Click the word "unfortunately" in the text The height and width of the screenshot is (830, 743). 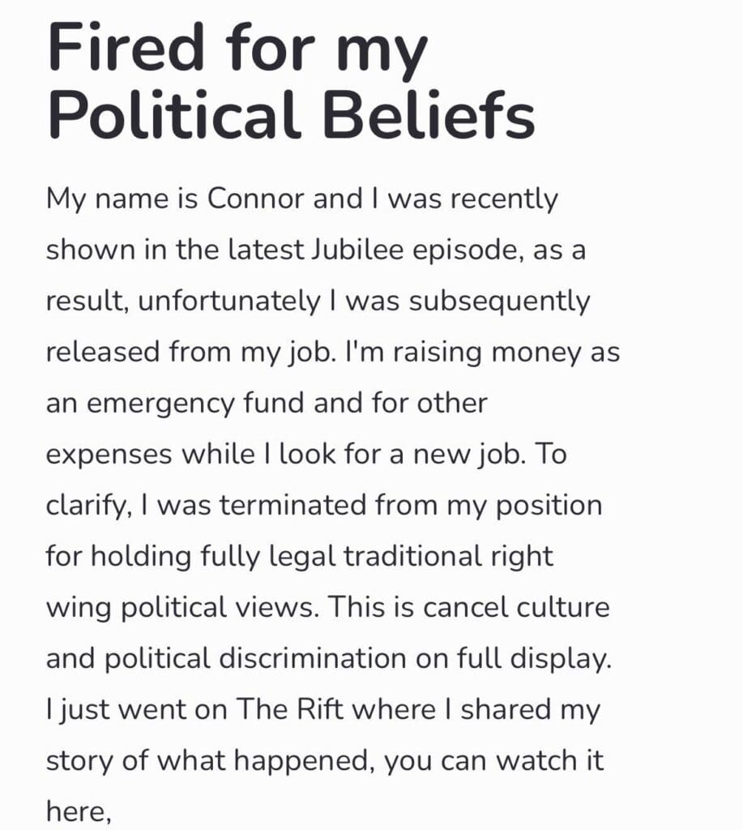228,302
